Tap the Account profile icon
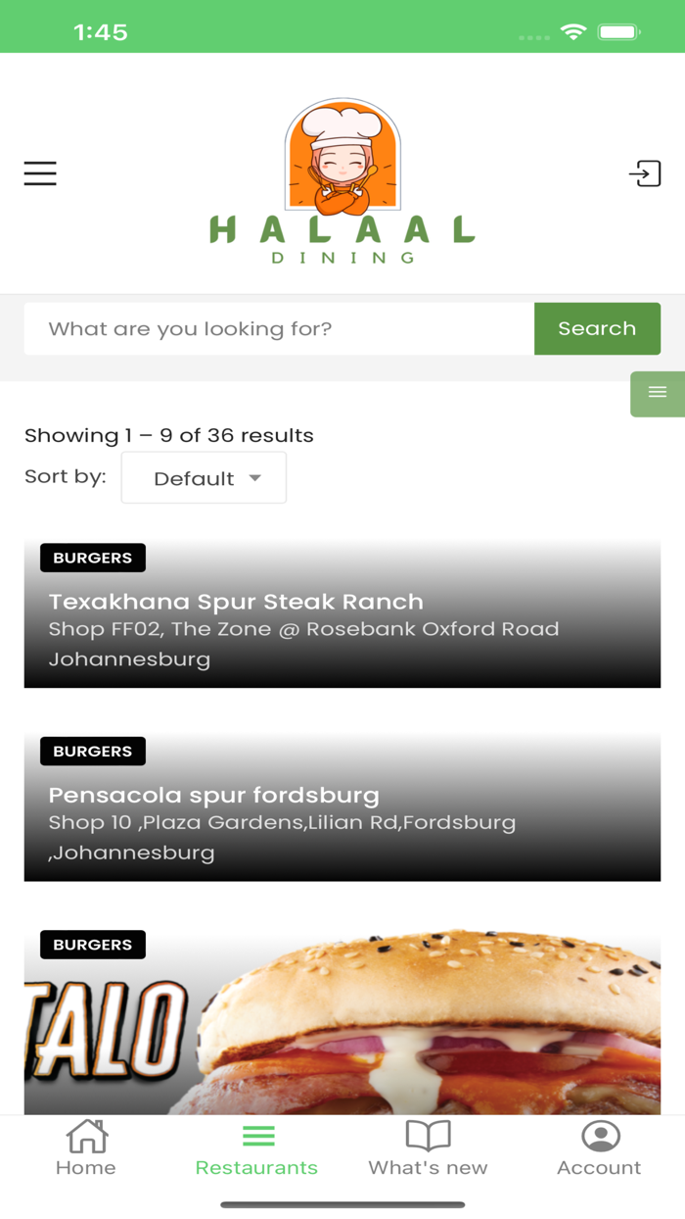 (x=600, y=1137)
